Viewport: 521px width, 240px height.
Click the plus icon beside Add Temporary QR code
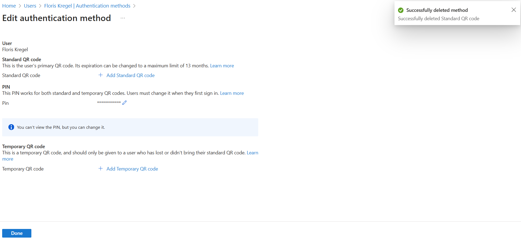(x=101, y=169)
